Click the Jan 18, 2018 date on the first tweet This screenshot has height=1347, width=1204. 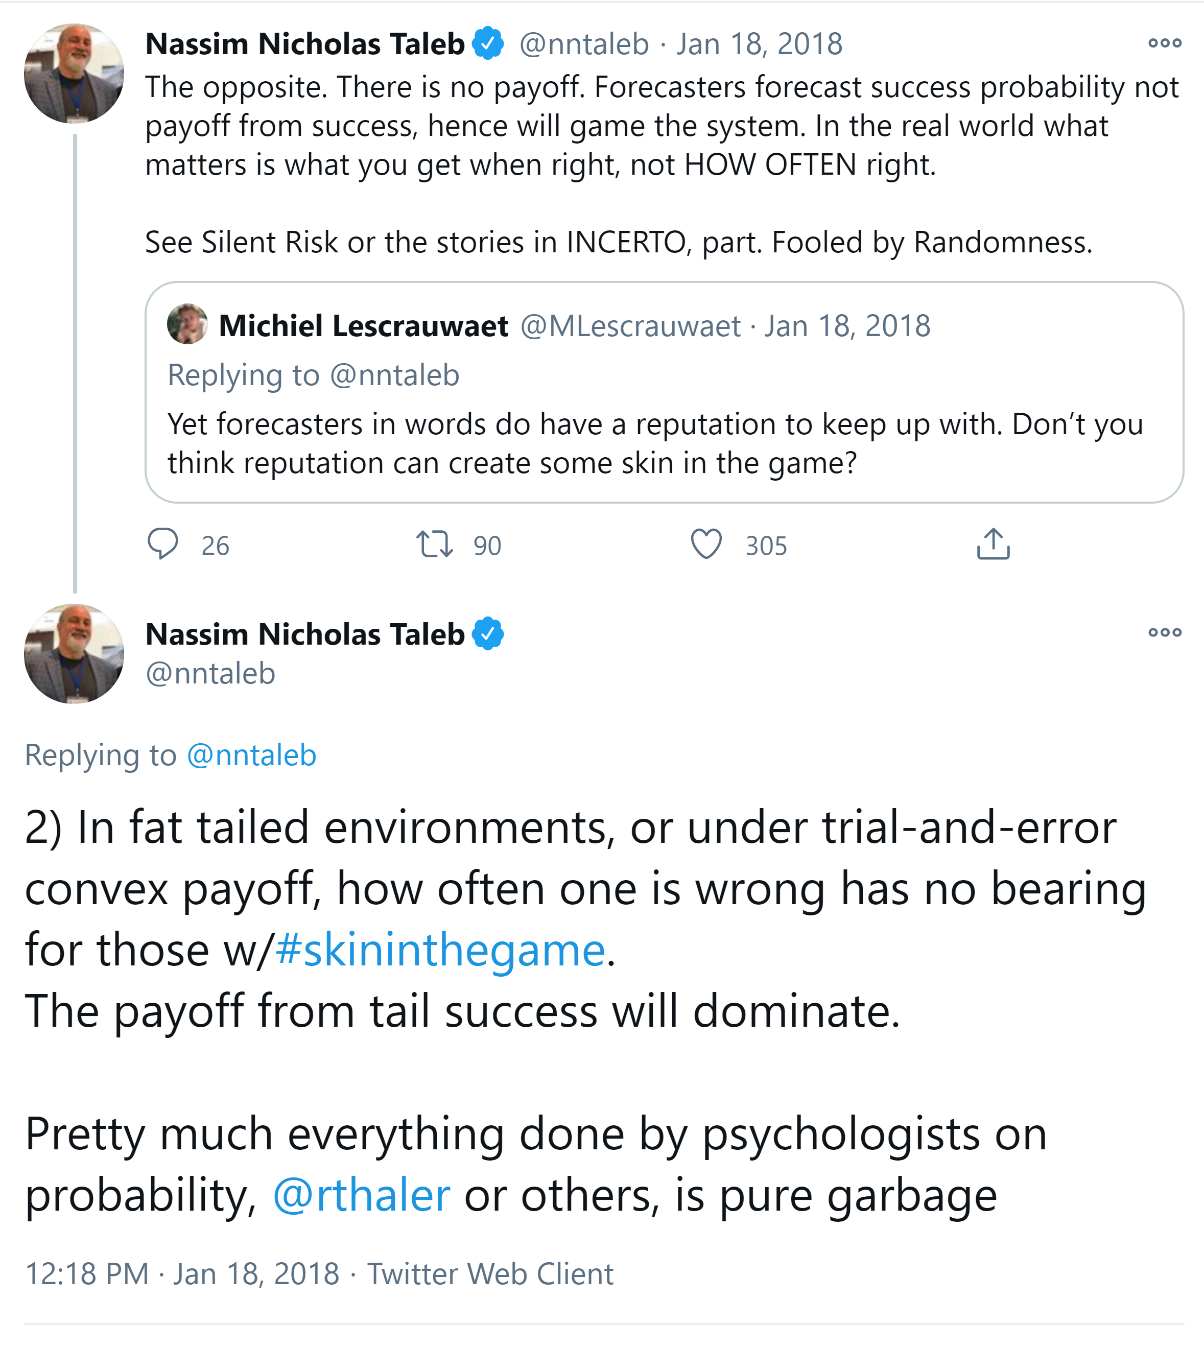pos(759,44)
